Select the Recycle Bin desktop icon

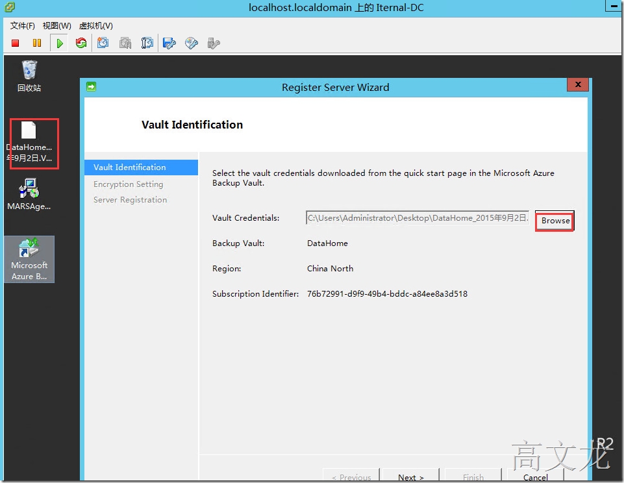click(x=29, y=76)
